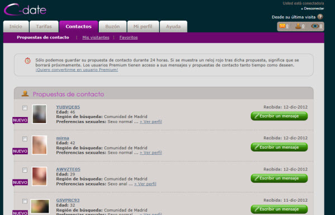Check the new messages envelope counter
Screen dimensions: 335x215
click(x=284, y=26)
